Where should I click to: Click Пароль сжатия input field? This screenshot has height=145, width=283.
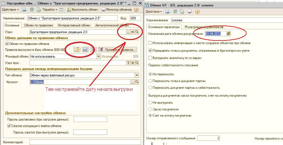pos(90,132)
